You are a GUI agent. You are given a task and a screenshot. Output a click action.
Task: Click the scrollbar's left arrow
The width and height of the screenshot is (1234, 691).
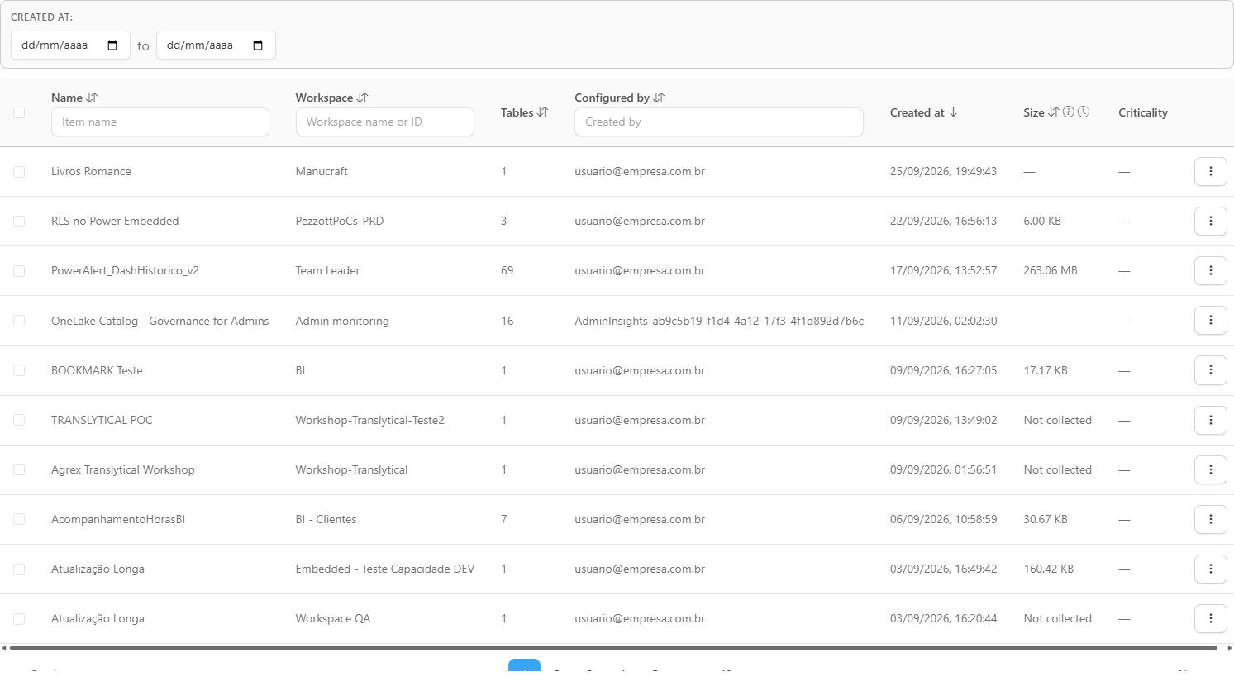pos(4,648)
